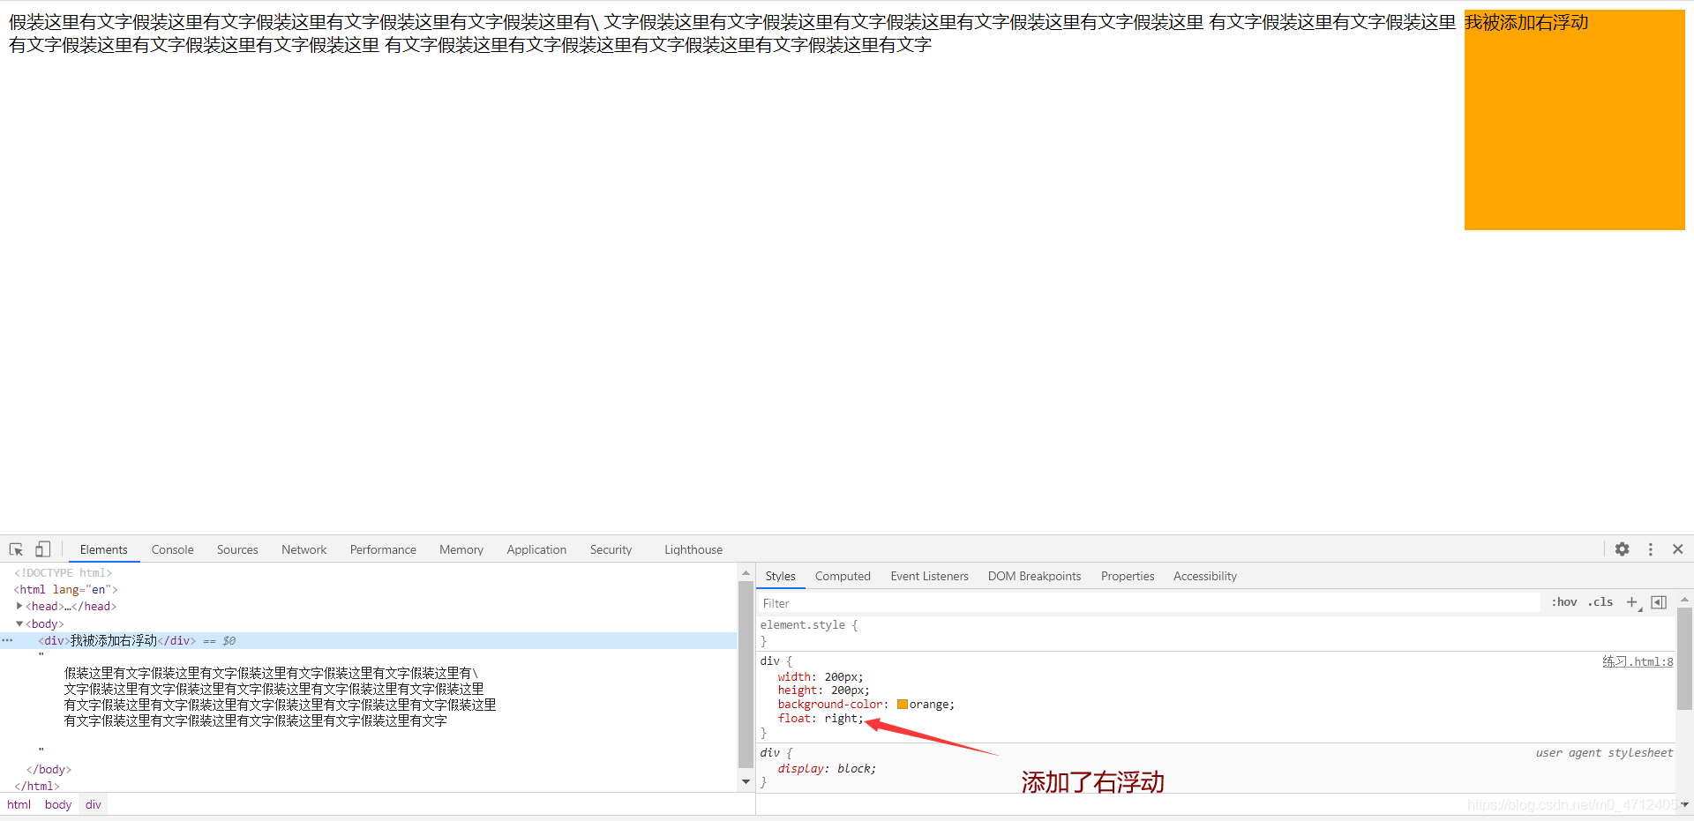Select the closing </html> tag
The width and height of the screenshot is (1694, 821).
tap(37, 786)
